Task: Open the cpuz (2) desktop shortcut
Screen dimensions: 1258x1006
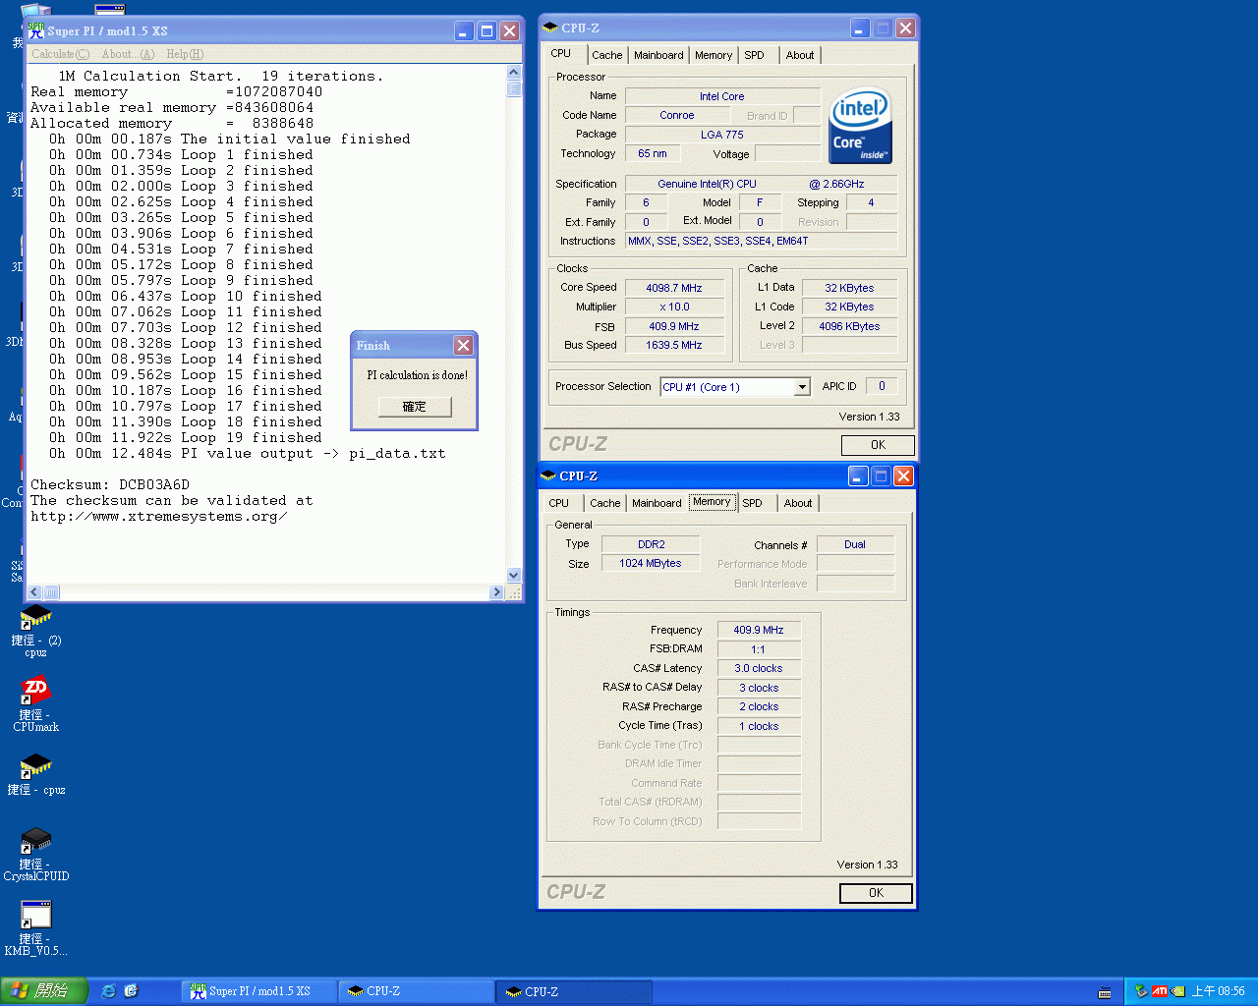Action: click(35, 629)
